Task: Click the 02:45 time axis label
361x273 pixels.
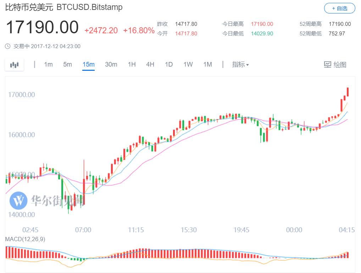Action: click(30, 230)
